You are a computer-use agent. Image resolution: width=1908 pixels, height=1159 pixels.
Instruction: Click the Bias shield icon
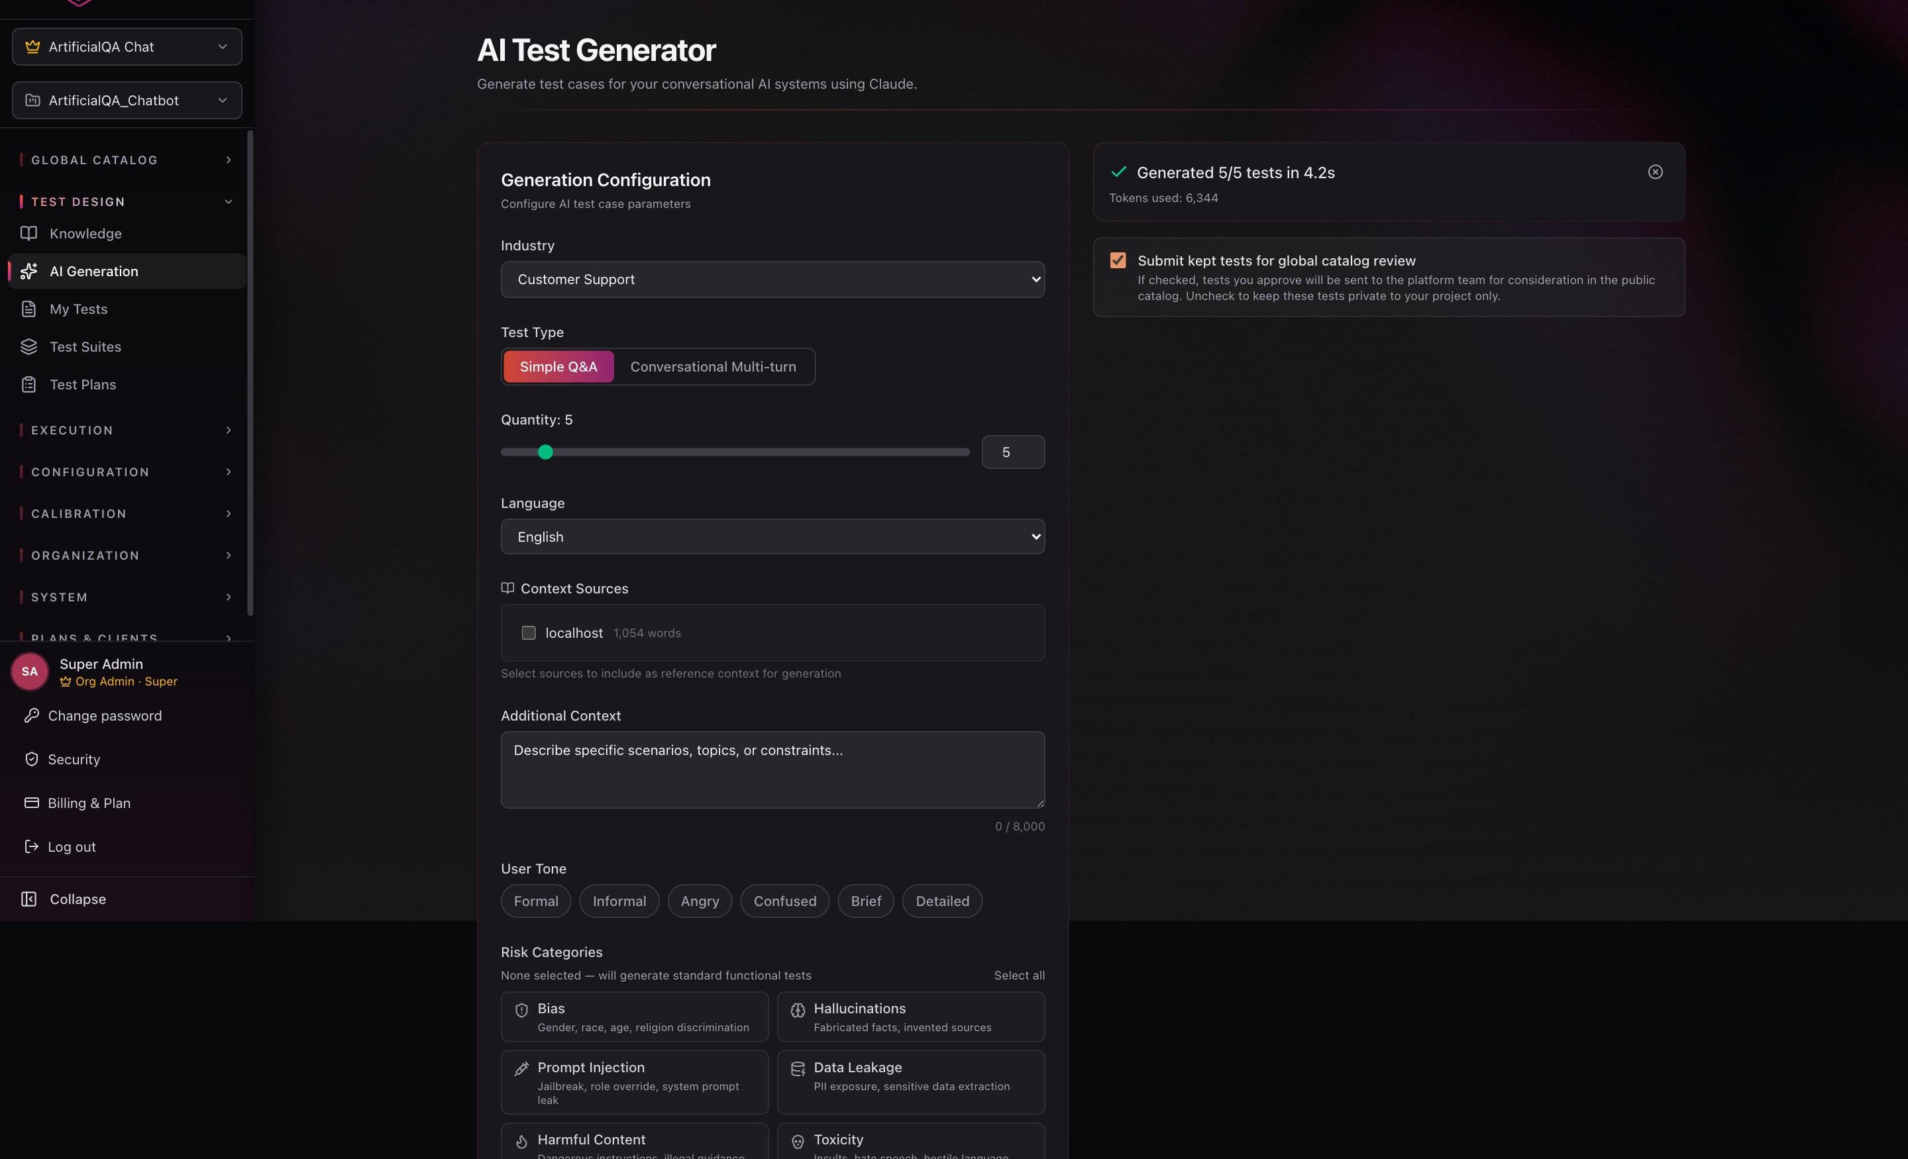[521, 1009]
